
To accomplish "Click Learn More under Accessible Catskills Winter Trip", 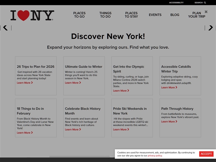I will pyautogui.click(x=169, y=87).
